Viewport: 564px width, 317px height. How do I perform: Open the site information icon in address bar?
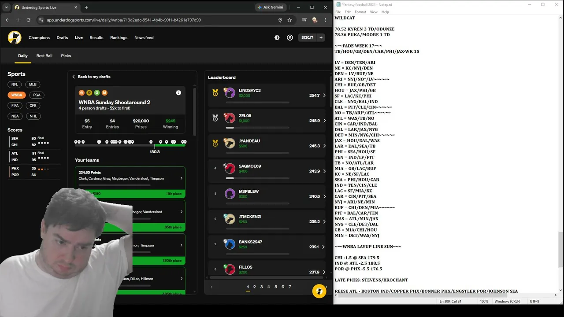(x=41, y=20)
